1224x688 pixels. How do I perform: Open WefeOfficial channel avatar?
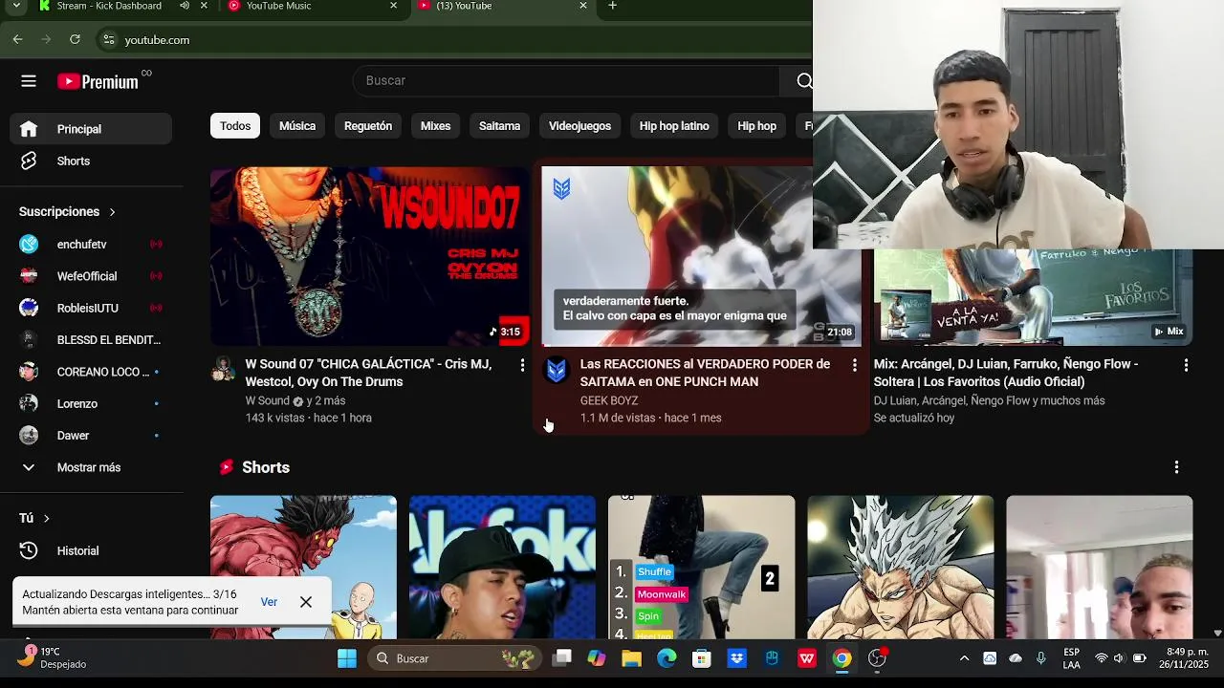tap(29, 276)
